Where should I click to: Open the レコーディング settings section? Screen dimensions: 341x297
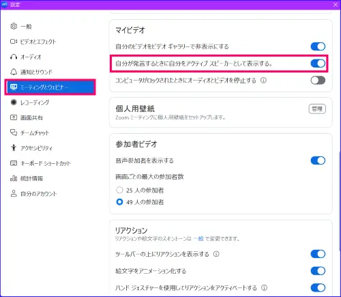tap(50, 102)
